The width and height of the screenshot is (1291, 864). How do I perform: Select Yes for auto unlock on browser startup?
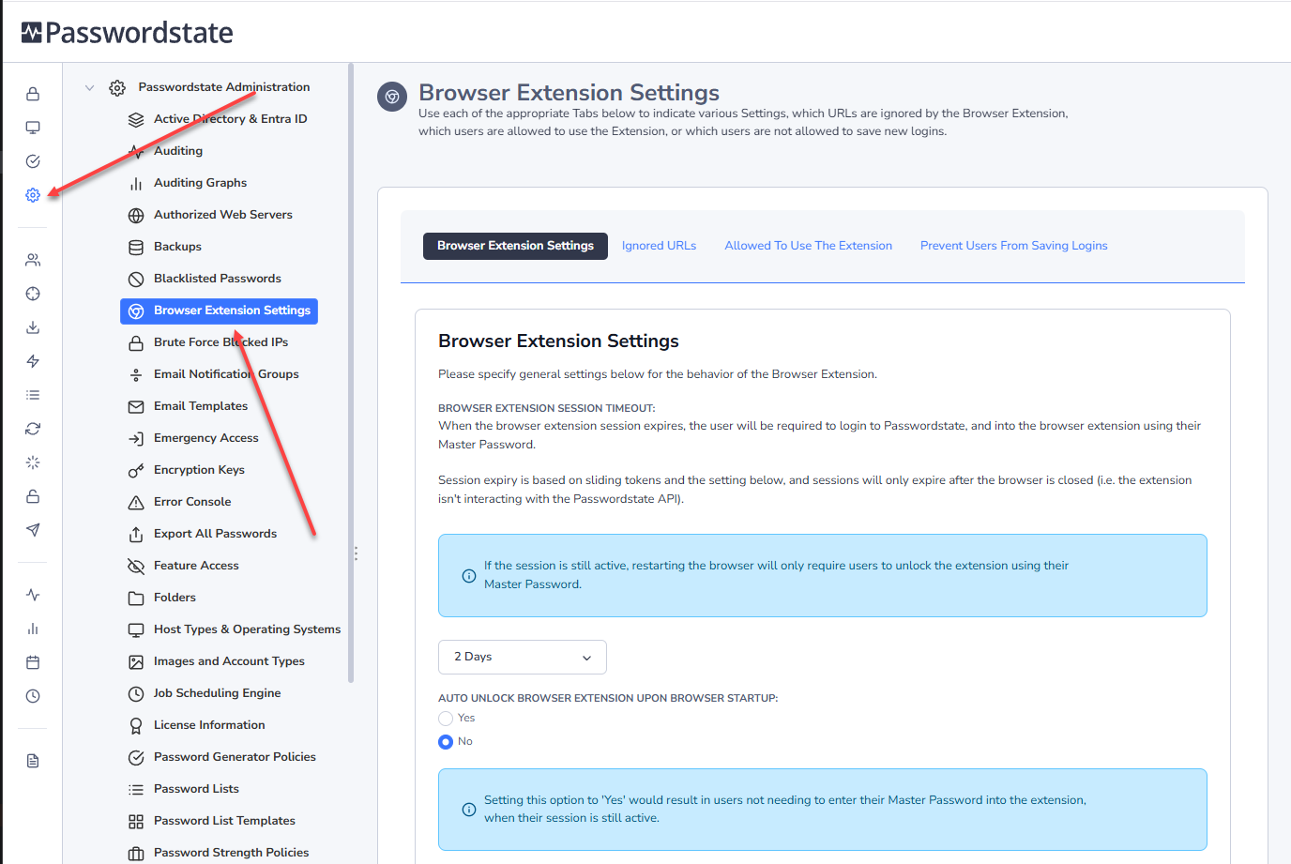tap(446, 719)
